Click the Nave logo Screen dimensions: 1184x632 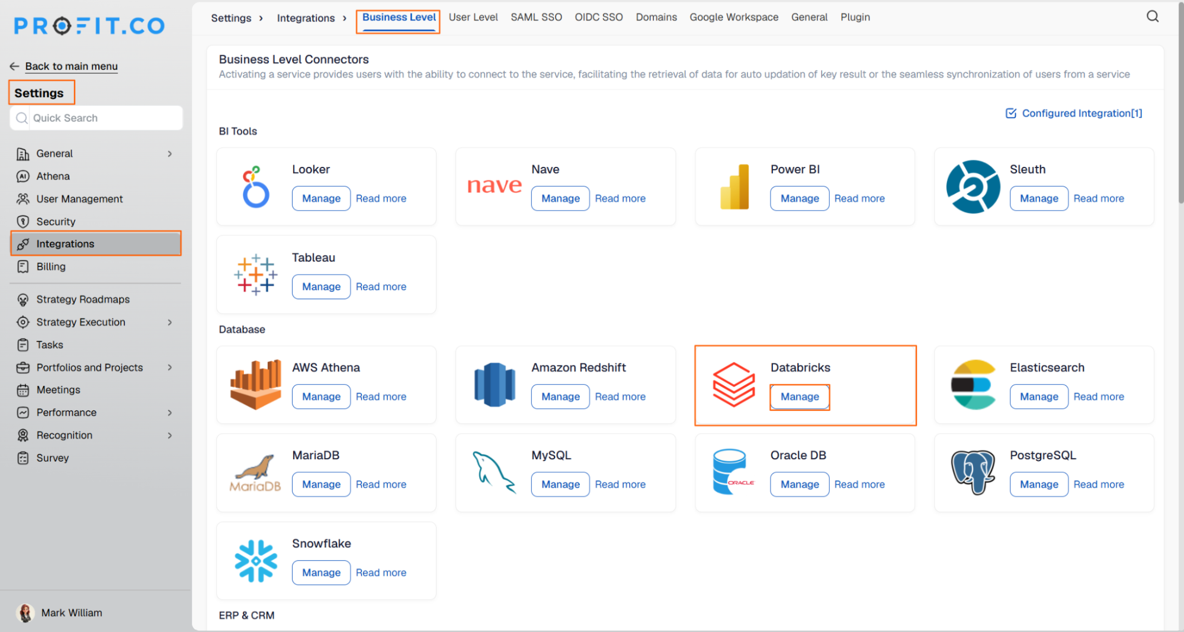495,186
